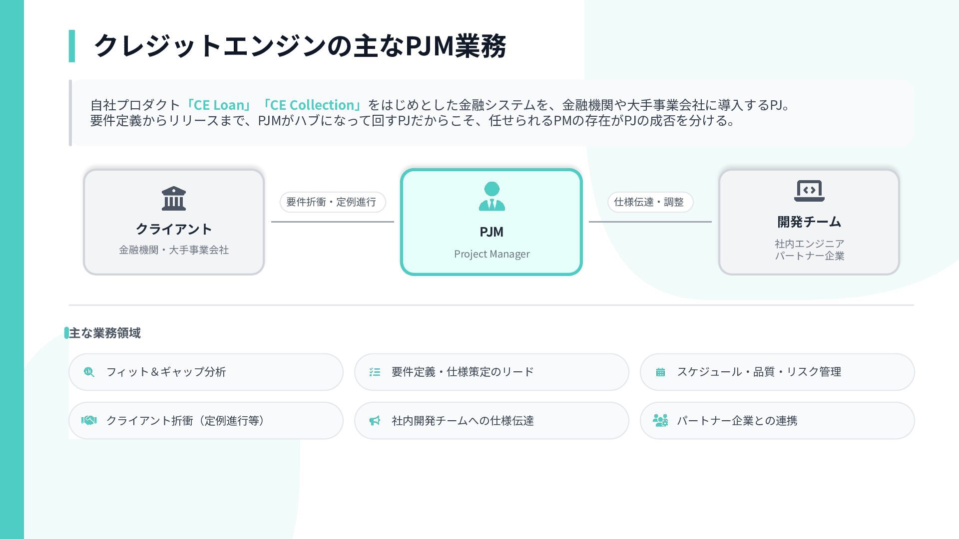Click the calendar icon beside スケジュール・品質・リスク管理
Screen dimensions: 959x539
[660, 372]
